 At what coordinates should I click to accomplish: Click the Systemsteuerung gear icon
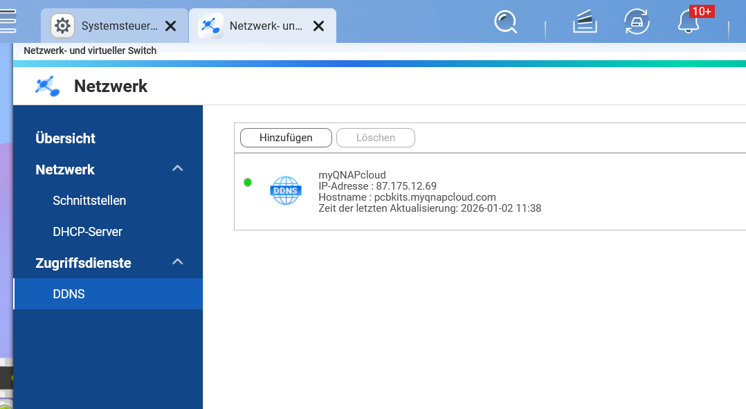click(x=62, y=26)
